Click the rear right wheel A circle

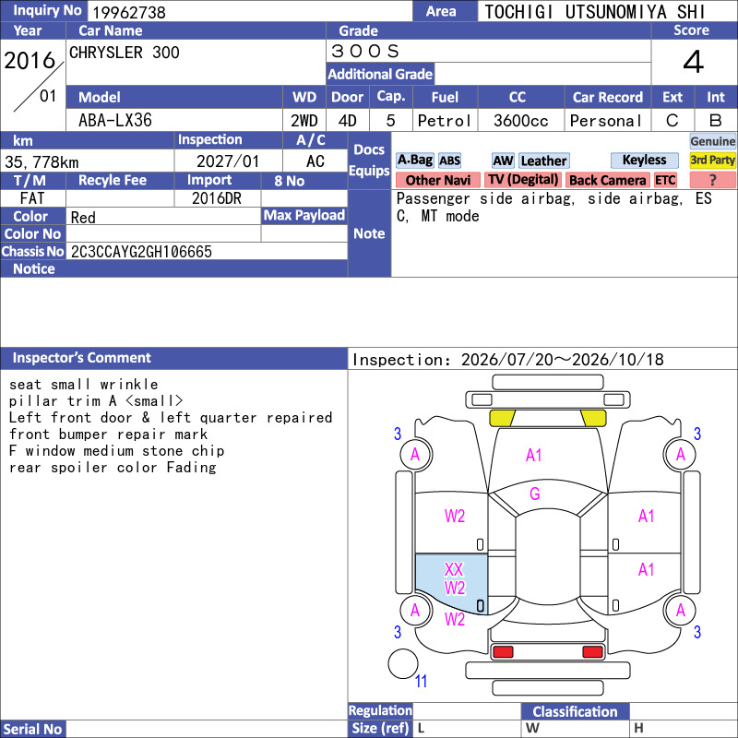680,610
